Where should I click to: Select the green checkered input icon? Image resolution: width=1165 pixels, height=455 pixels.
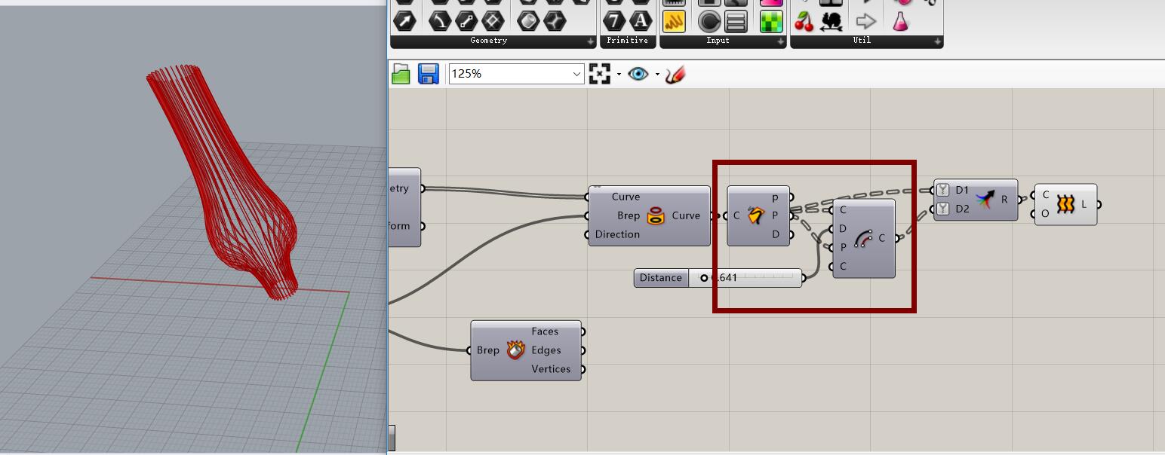tap(771, 21)
